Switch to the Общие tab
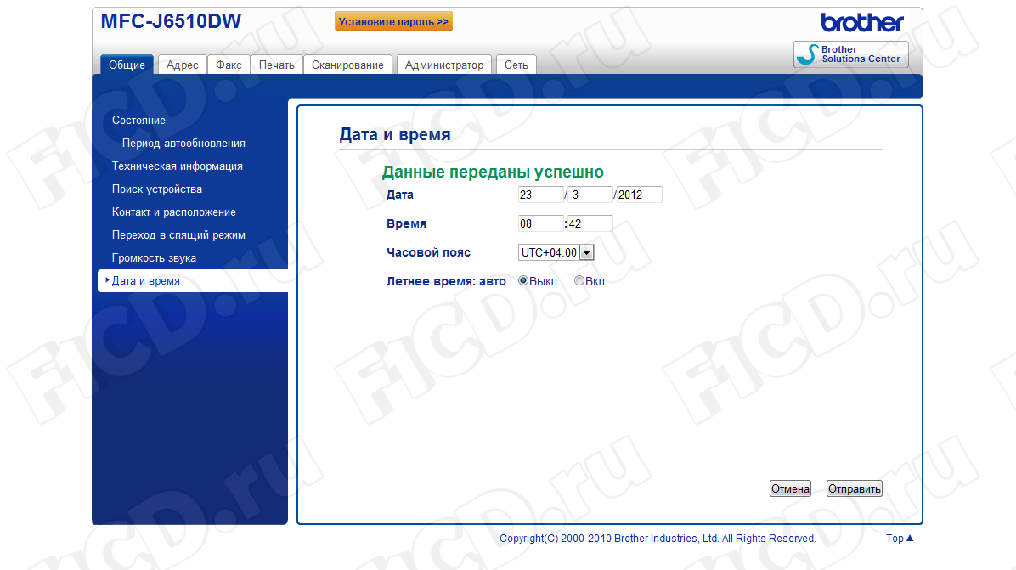The image size is (1016, 570). (x=127, y=65)
